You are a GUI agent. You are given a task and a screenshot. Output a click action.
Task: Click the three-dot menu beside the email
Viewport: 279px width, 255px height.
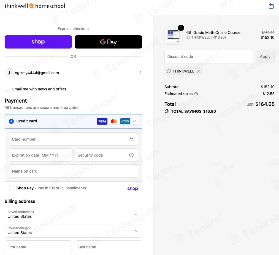(x=140, y=73)
